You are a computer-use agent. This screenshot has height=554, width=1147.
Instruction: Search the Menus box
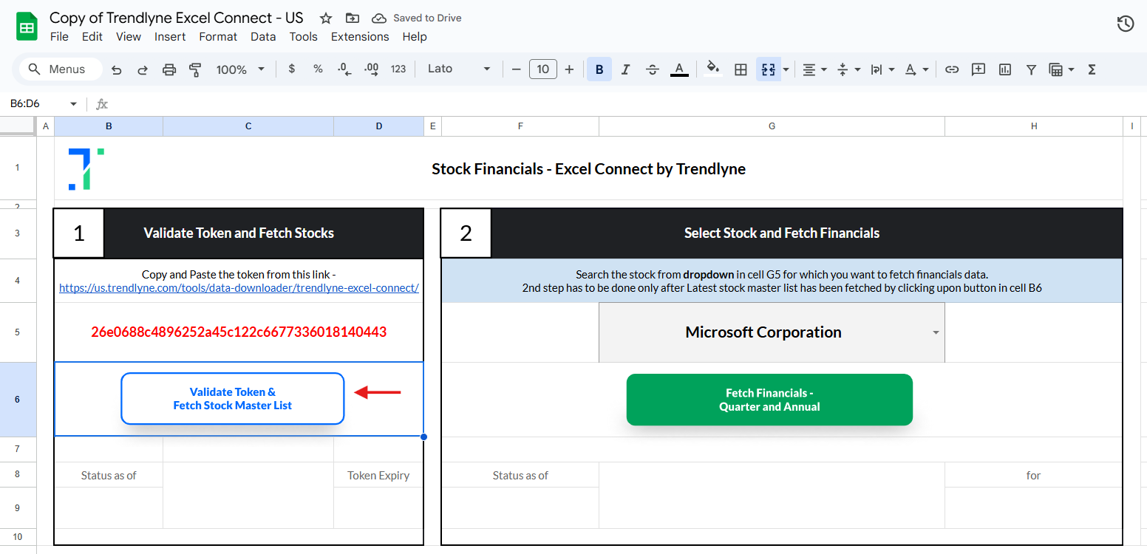pos(61,69)
